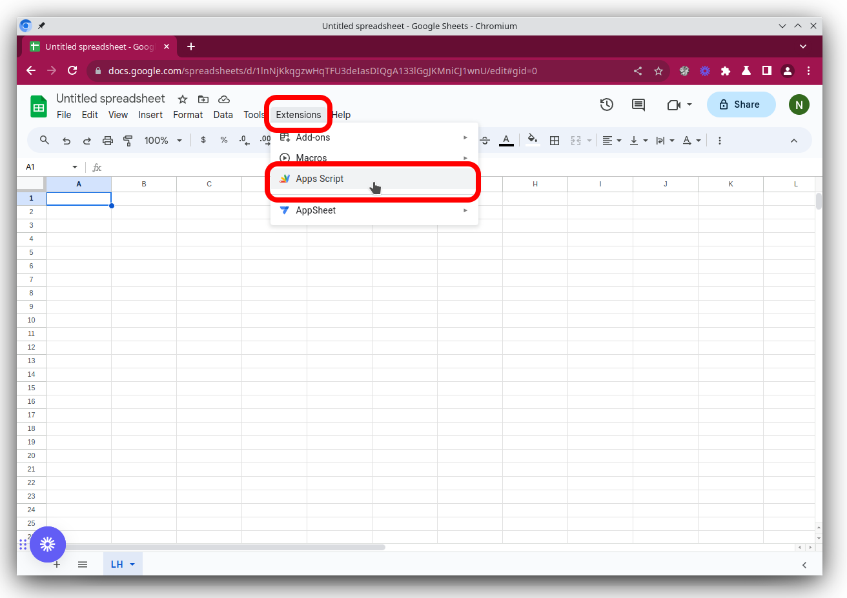Show the side panel chevron
Viewport: 847px width, 598px height.
tap(804, 565)
